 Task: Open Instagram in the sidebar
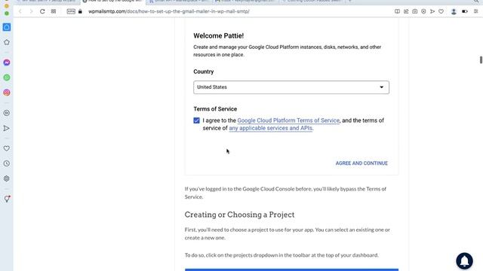coord(7,93)
